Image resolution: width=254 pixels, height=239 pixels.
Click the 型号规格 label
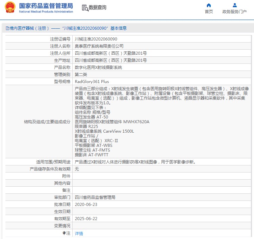click(x=62, y=82)
